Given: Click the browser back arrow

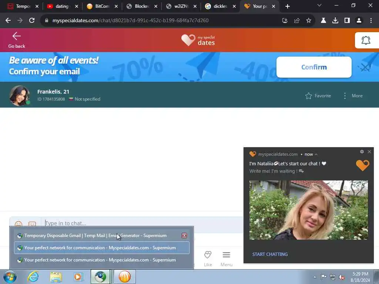Looking at the screenshot, I should coord(8,21).
